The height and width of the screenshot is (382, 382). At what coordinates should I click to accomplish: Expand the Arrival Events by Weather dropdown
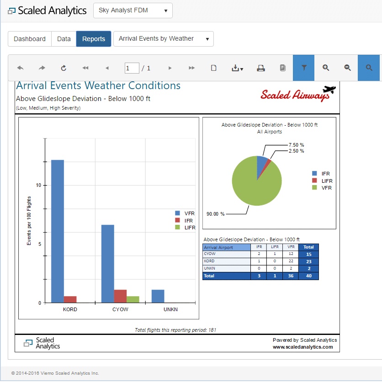click(x=163, y=39)
